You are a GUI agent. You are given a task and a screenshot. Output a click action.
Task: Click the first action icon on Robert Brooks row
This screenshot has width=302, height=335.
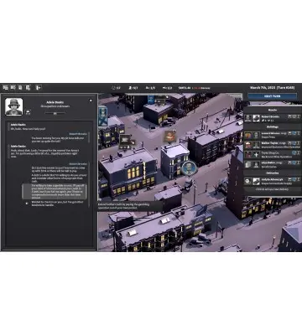290,116
